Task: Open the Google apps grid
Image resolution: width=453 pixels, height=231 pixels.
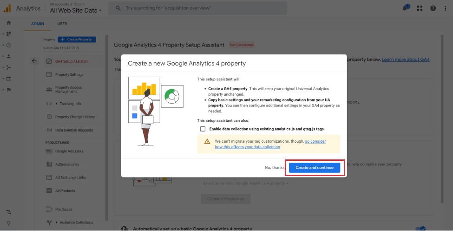Action: coord(420,8)
